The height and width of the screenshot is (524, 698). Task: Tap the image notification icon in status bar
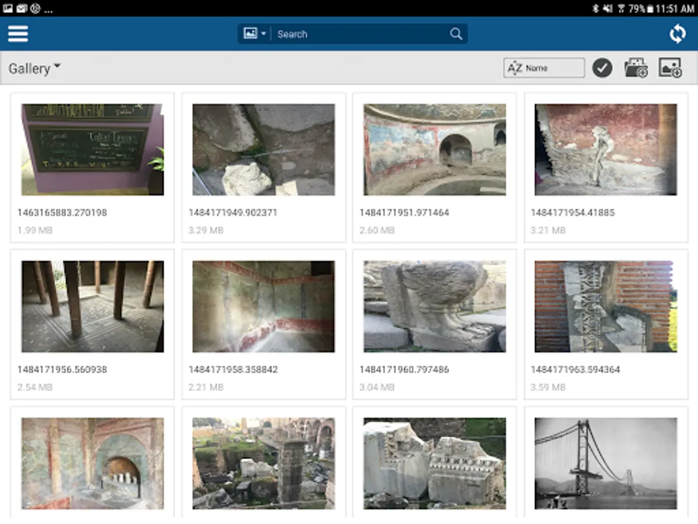point(8,8)
